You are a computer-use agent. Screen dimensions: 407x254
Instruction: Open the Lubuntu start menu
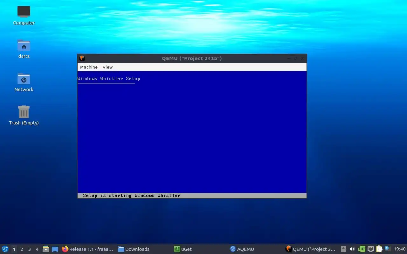point(5,249)
